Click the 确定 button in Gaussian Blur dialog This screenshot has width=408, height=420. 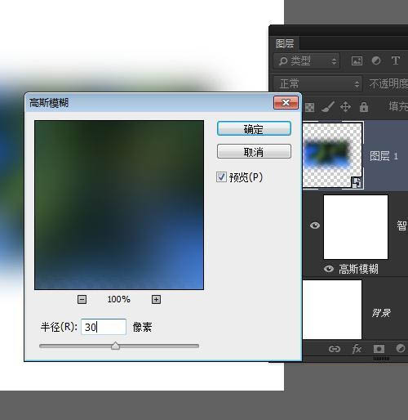click(254, 128)
